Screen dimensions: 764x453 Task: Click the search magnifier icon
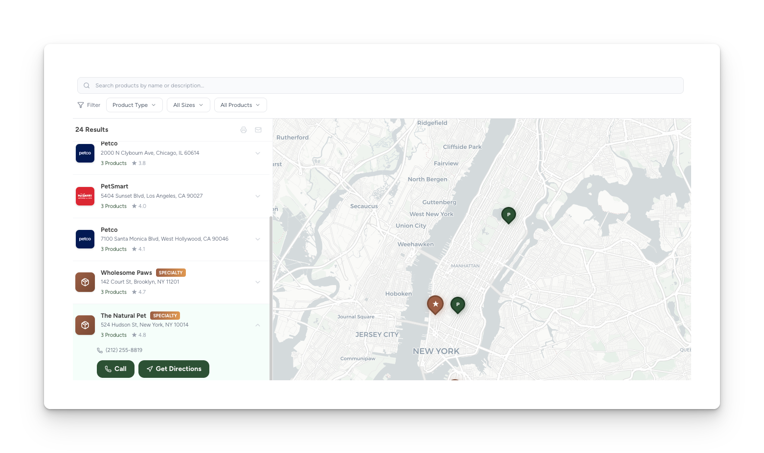(x=87, y=85)
